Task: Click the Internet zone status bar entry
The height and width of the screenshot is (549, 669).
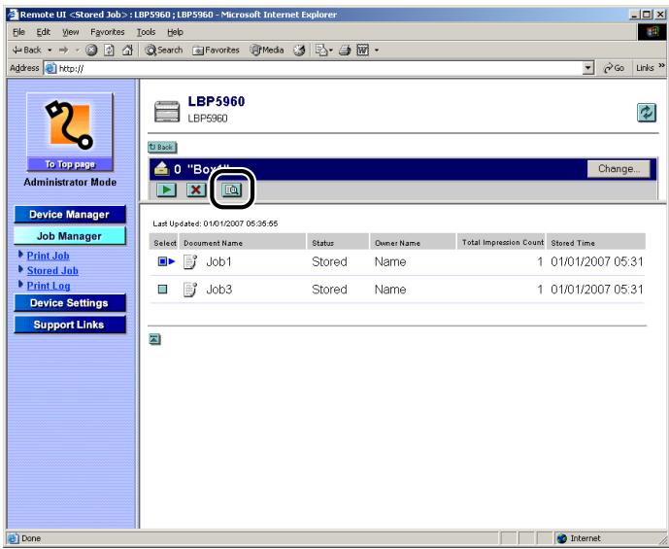Action: pyautogui.click(x=579, y=538)
